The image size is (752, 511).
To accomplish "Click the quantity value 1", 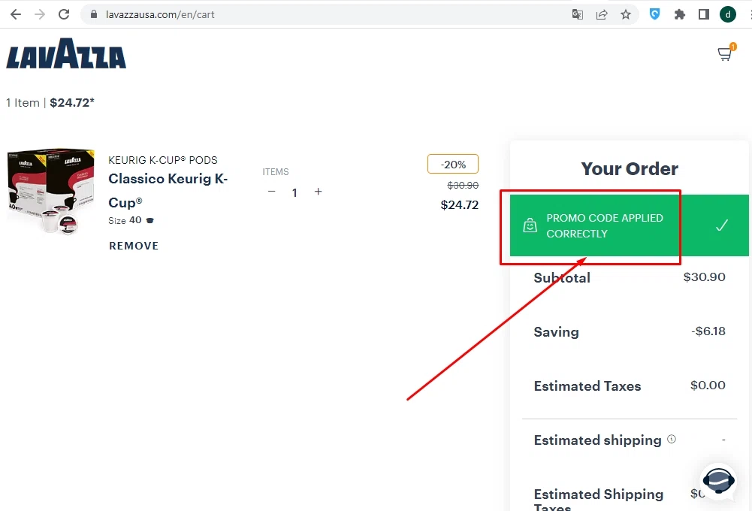I will point(294,193).
